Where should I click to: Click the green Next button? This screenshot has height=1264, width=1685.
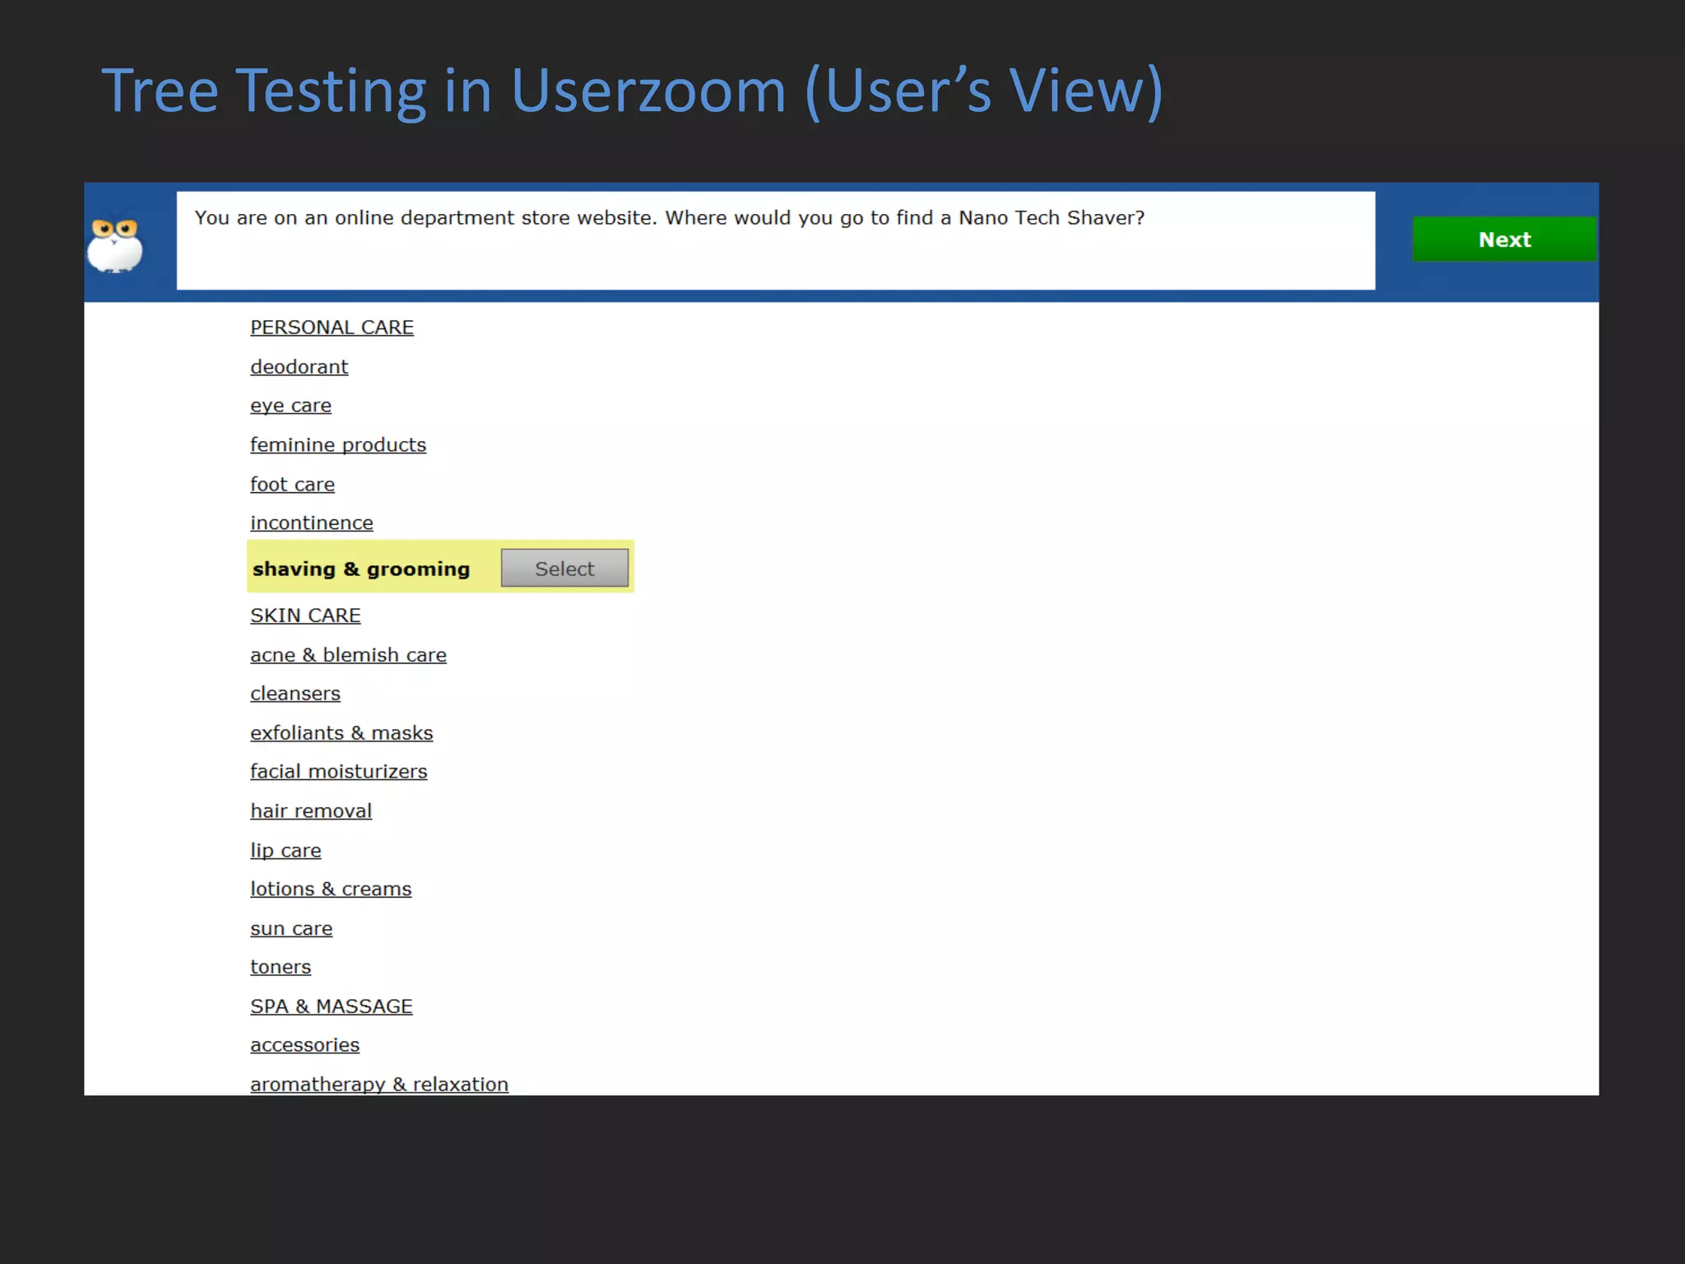click(x=1504, y=239)
